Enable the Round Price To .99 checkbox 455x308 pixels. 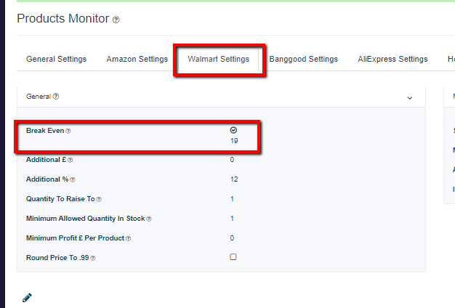point(233,257)
